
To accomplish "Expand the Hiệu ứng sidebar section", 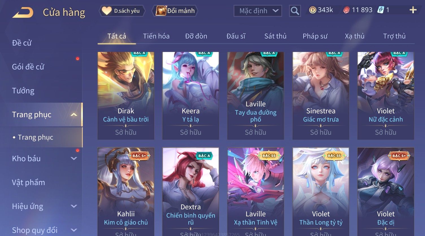I will pyautogui.click(x=74, y=206).
